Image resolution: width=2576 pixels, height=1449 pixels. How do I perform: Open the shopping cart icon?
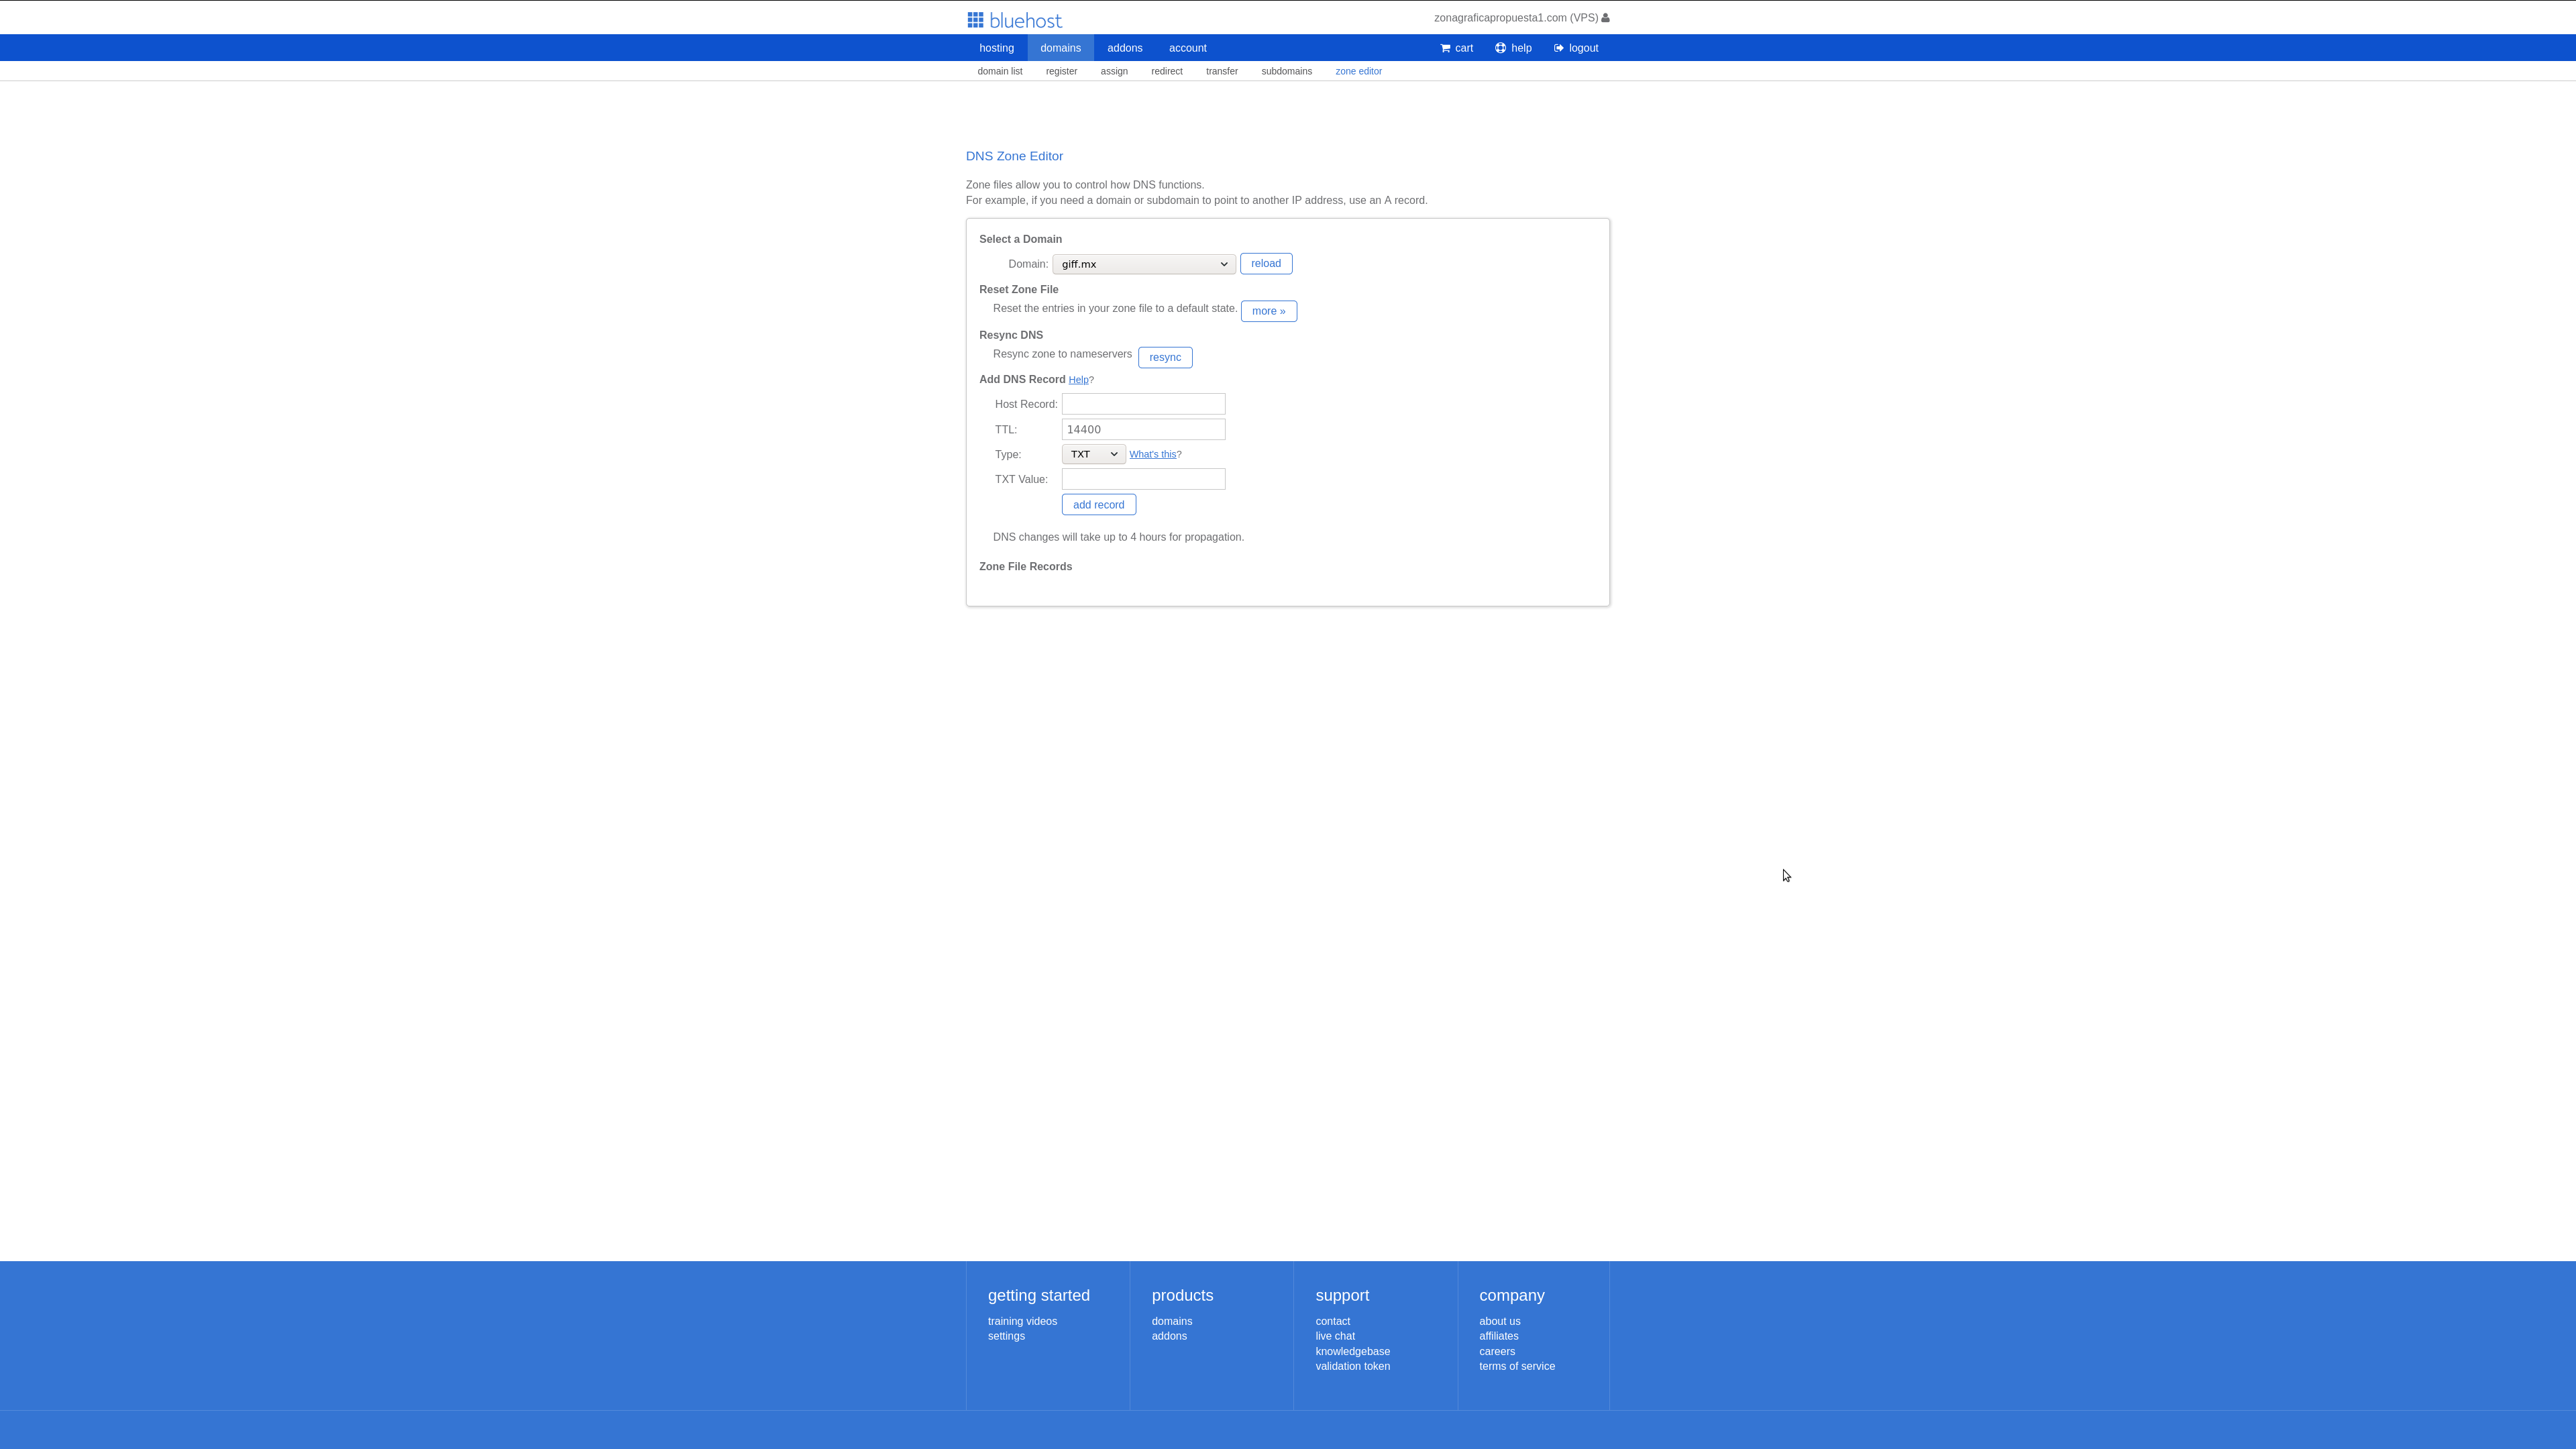(x=1445, y=48)
